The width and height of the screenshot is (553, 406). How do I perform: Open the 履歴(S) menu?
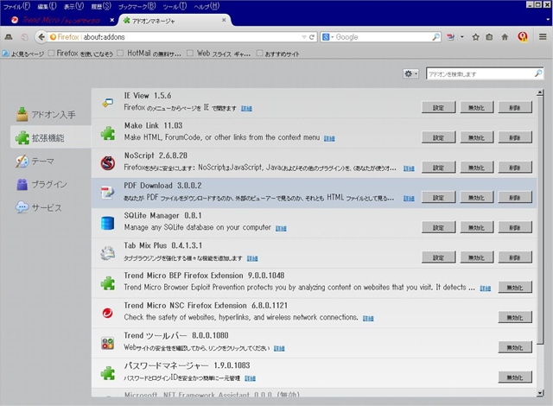coord(101,6)
